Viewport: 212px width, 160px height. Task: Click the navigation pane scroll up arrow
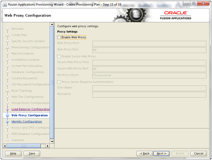(52, 24)
